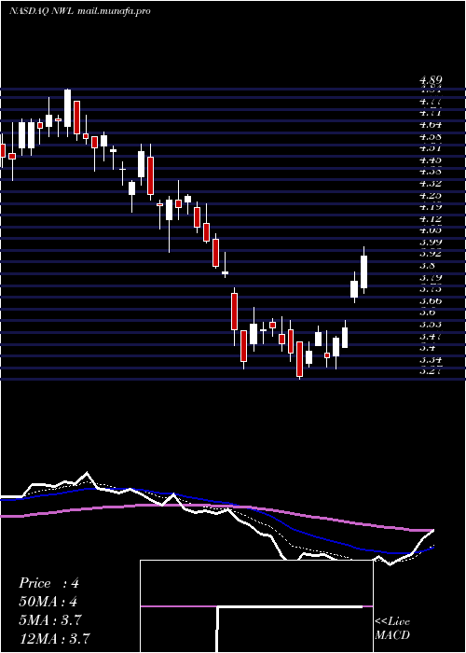Image resolution: width=466 pixels, height=653 pixels.
Task: Click the 4.12 price axis label
Action: click(x=431, y=218)
